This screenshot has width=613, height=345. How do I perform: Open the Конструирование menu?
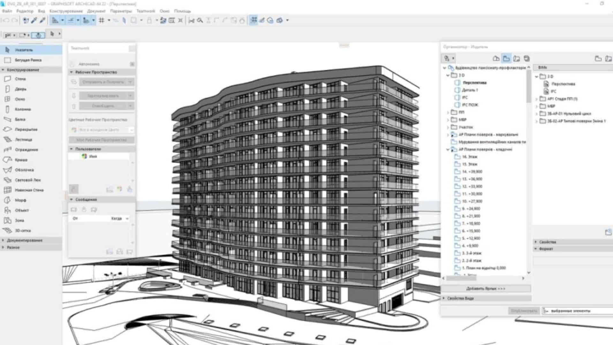click(x=66, y=11)
